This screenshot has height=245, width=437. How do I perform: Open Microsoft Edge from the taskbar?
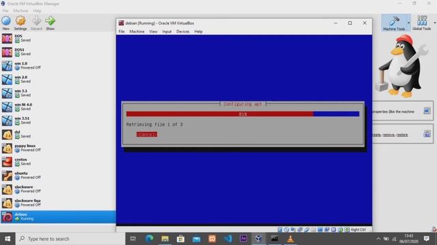tap(150, 239)
